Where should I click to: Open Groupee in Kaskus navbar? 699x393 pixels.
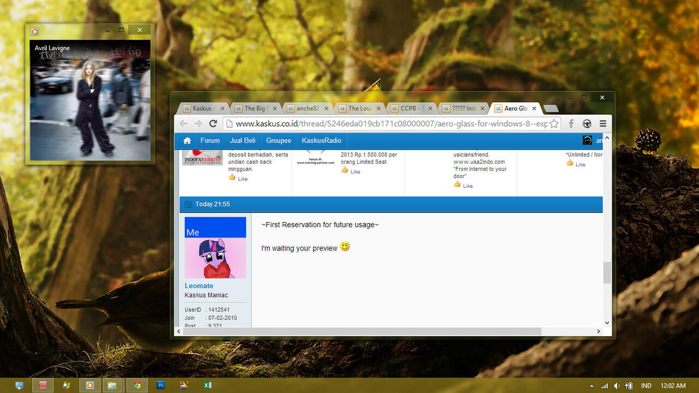[279, 141]
